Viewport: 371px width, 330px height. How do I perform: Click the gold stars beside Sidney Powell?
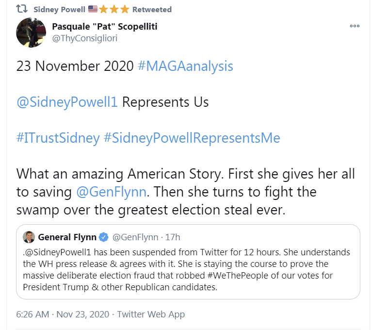[114, 10]
